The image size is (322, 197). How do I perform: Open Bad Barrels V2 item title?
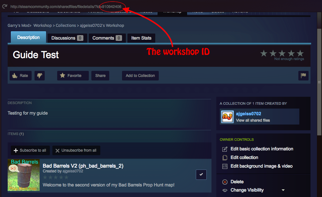83,166
